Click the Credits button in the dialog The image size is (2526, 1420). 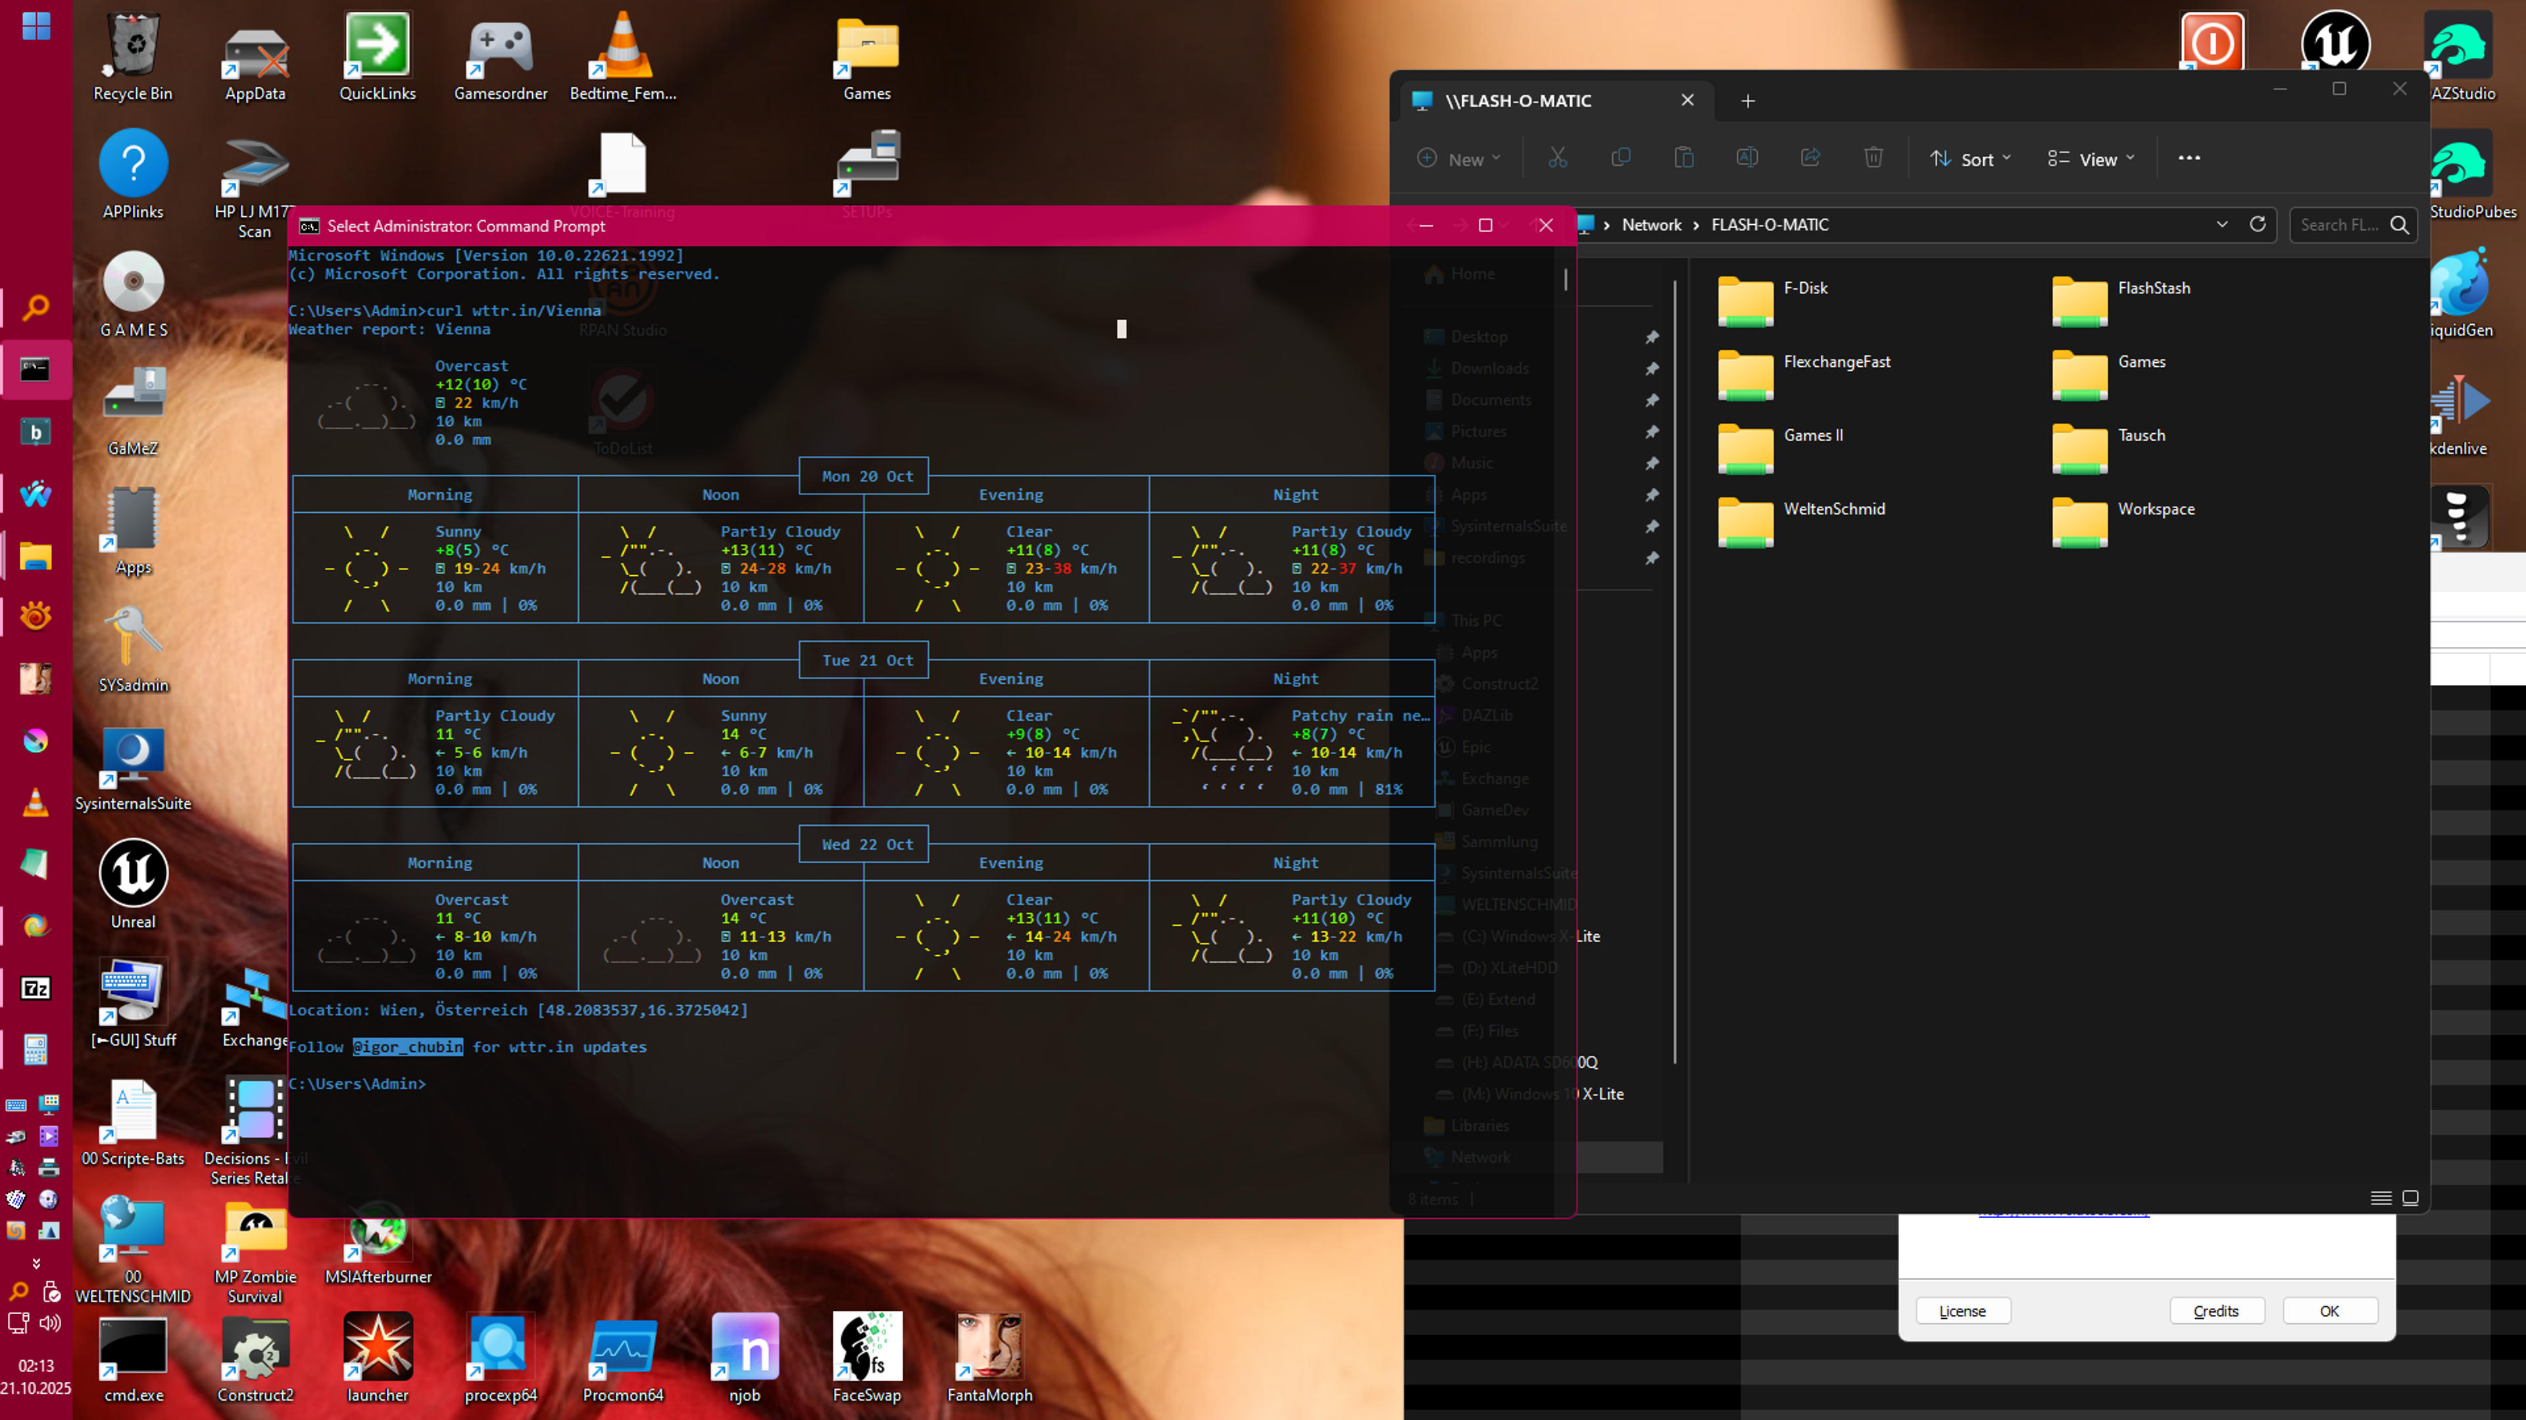[x=2216, y=1312]
